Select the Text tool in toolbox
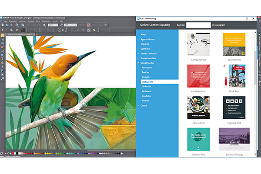 (3, 58)
